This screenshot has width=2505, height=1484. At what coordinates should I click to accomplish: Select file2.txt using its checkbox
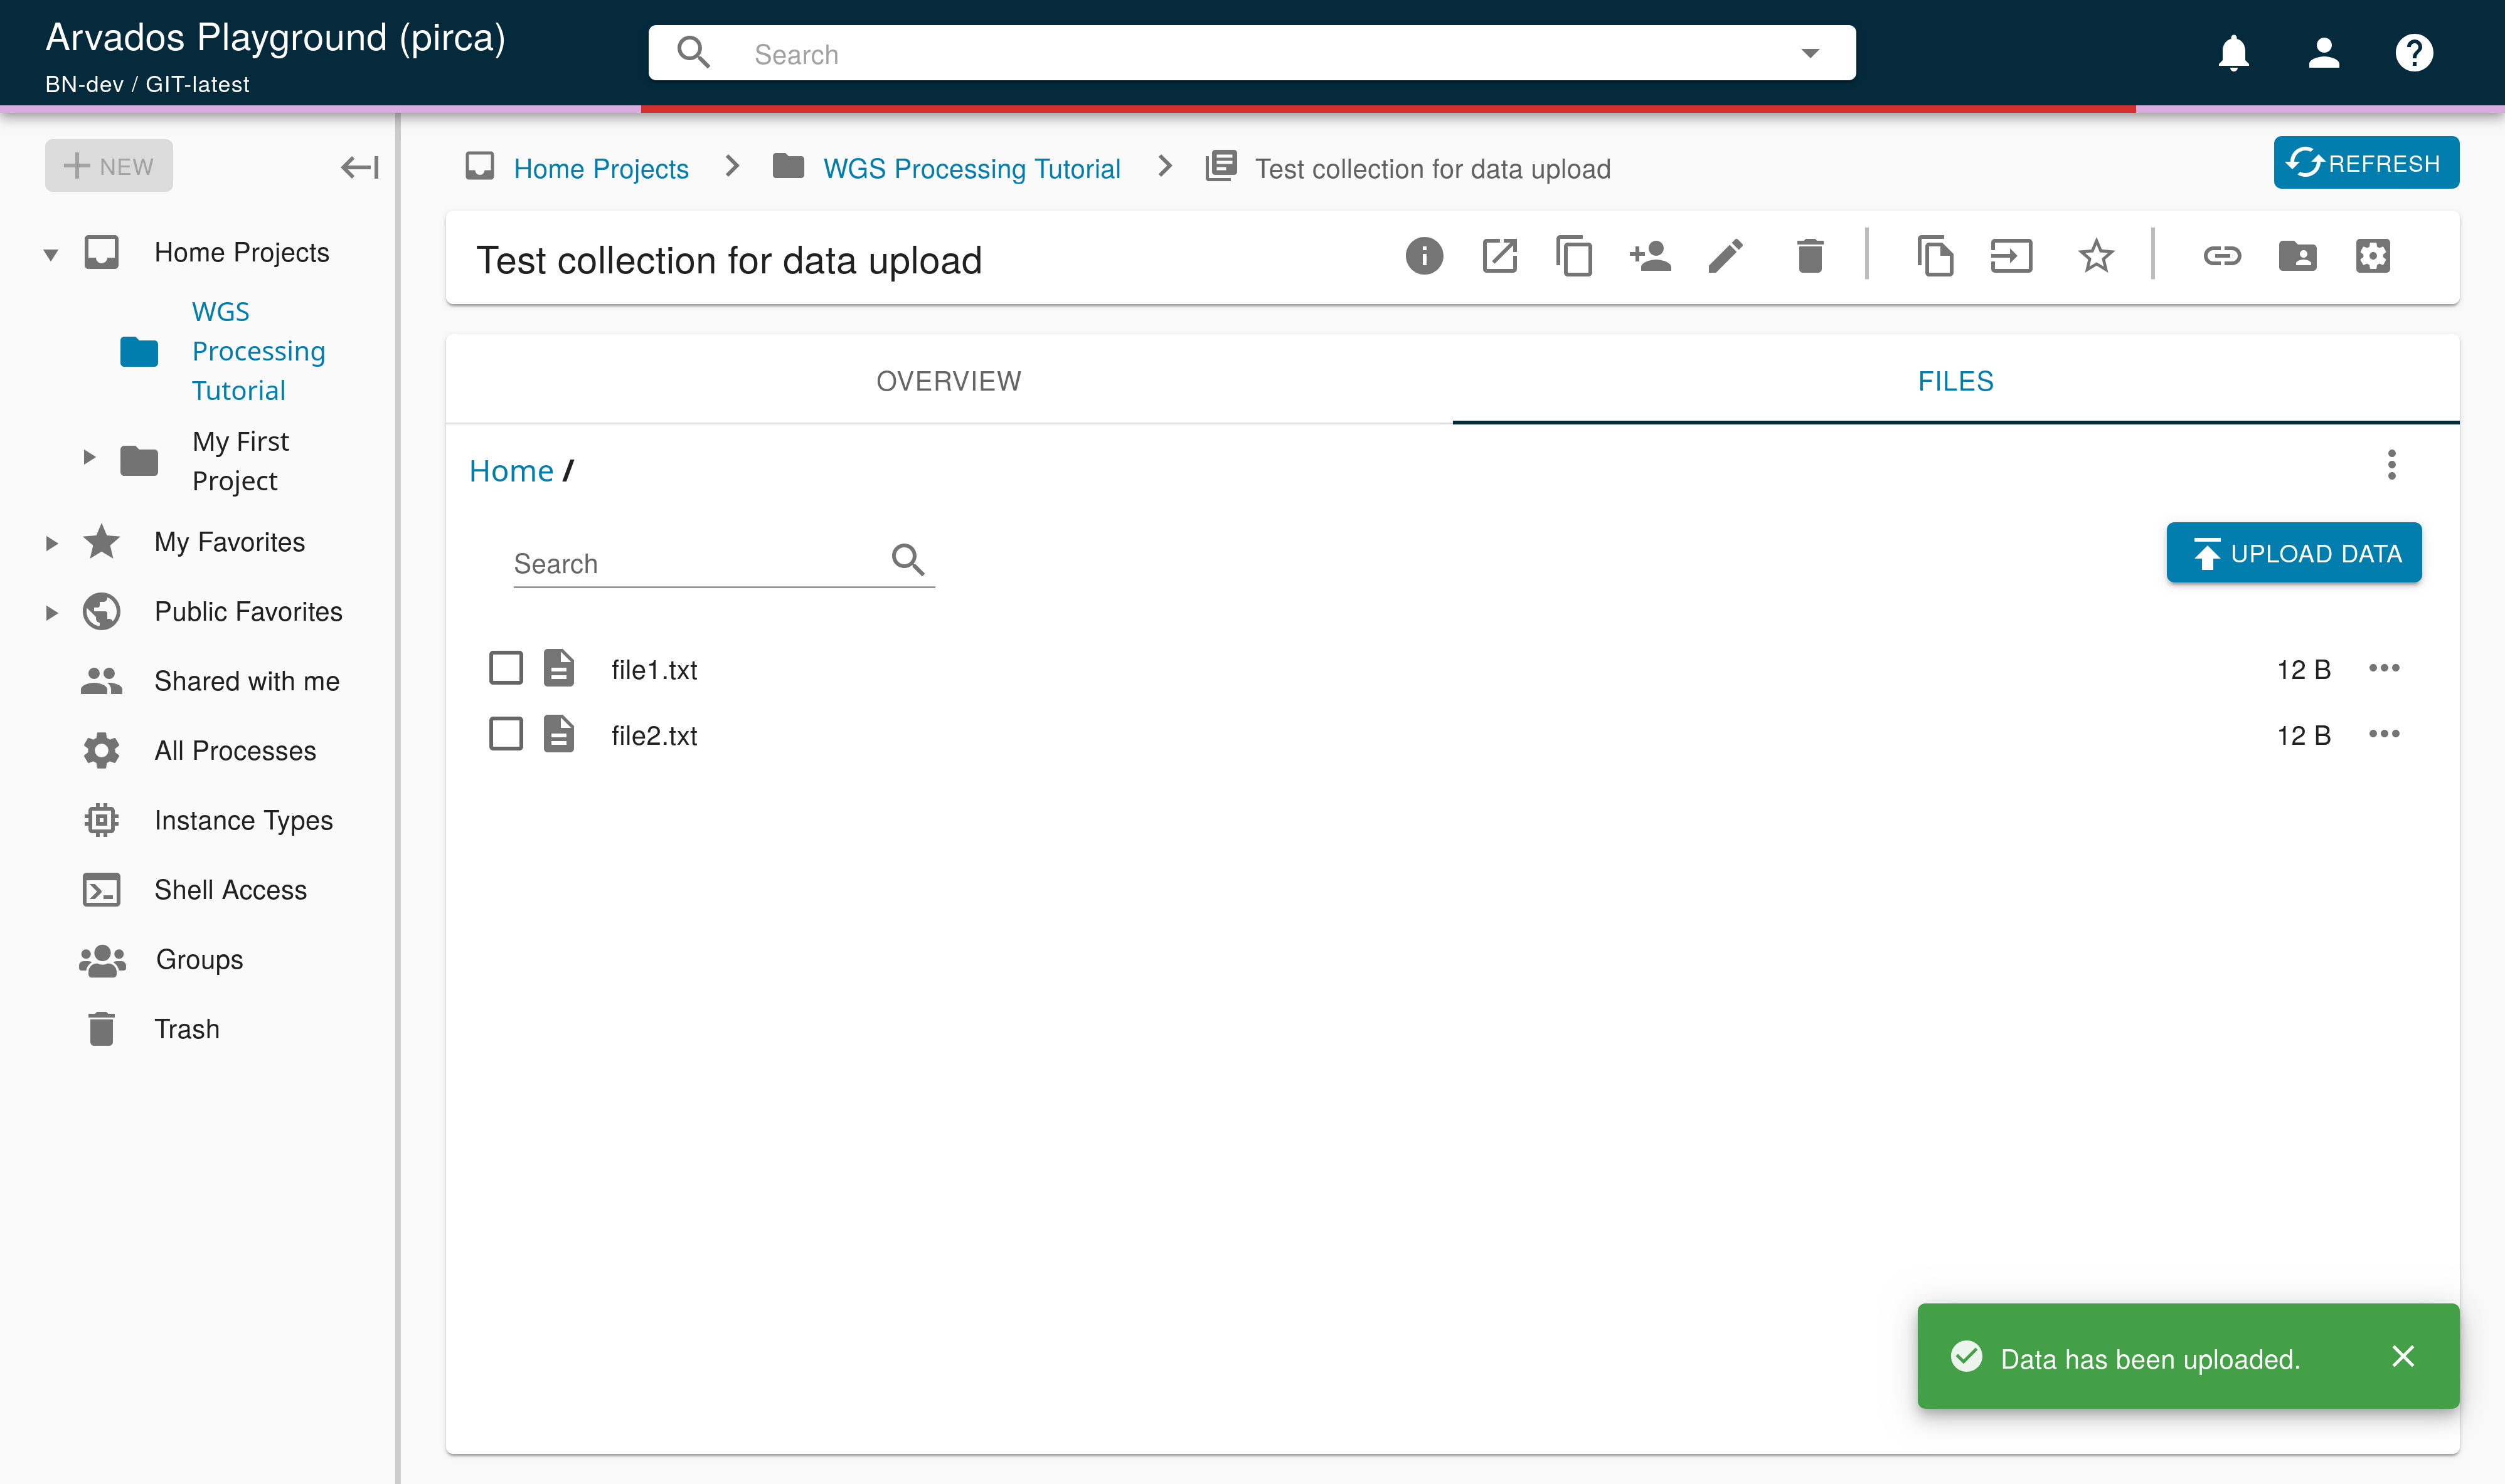506,734
